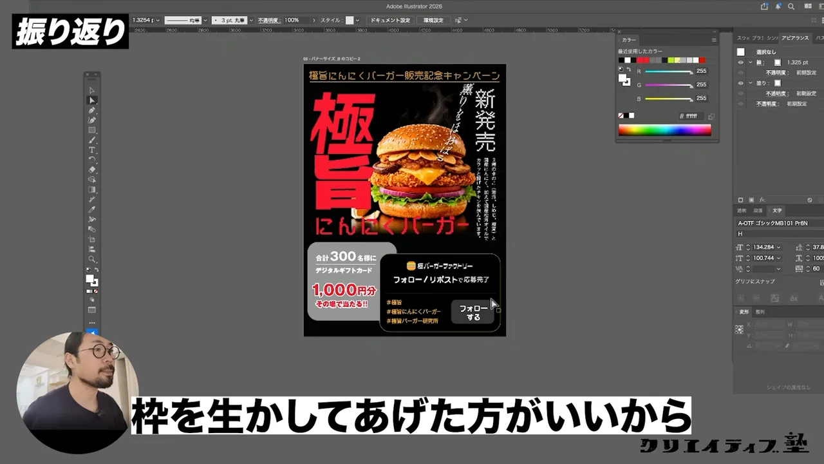The image size is (824, 464).
Task: Select the Type tool
Action: (92, 150)
